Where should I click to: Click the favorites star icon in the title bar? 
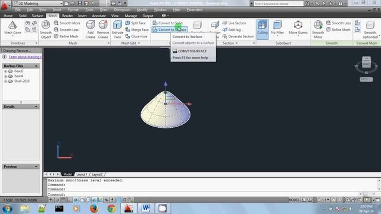coord(331,4)
